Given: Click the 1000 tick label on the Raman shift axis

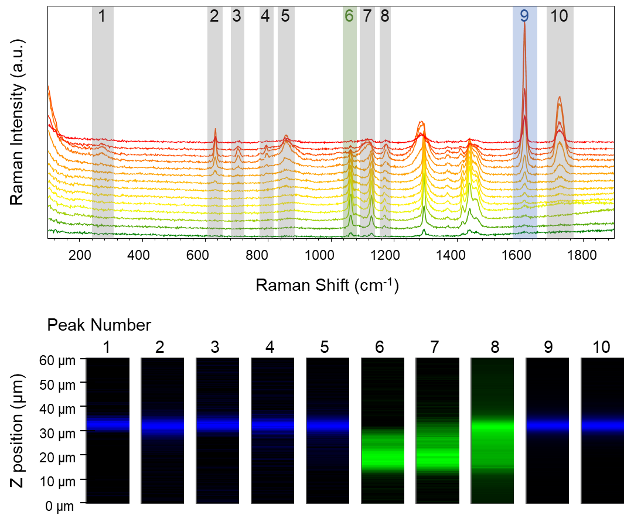Looking at the screenshot, I should click(x=319, y=255).
